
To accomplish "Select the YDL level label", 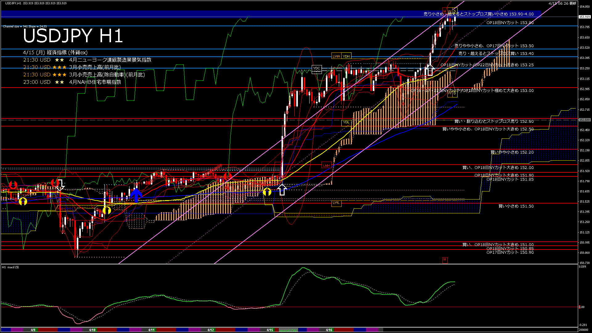I will click(x=346, y=122).
